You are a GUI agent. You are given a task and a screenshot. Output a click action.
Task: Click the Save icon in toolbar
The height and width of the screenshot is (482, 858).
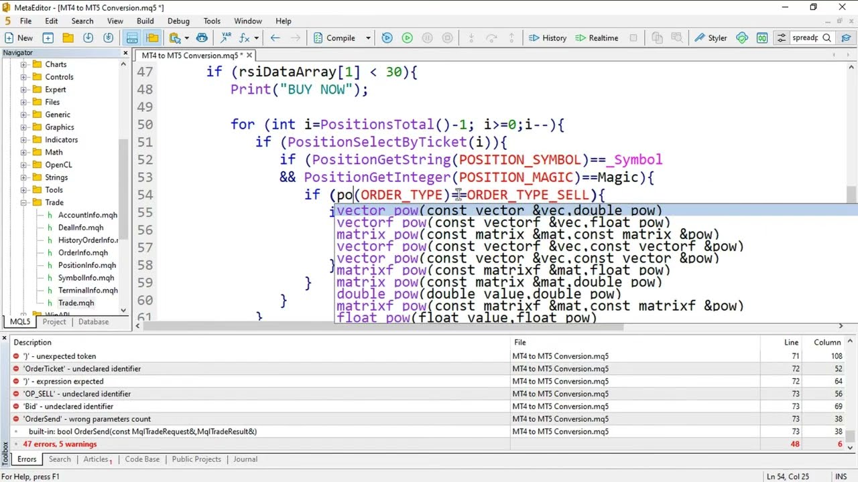[88, 38]
